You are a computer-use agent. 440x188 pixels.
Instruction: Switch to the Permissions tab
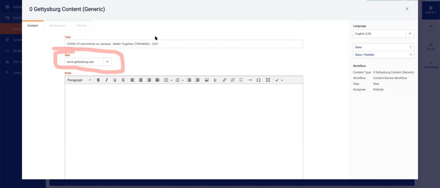[x=57, y=25]
